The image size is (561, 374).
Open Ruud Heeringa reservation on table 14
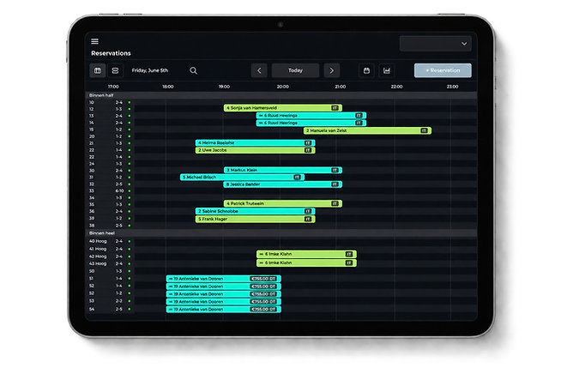coord(311,123)
